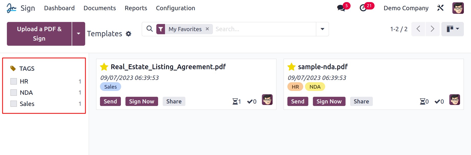Expand the Upload a PDF dropdown arrow
This screenshot has width=471, height=155.
point(79,34)
